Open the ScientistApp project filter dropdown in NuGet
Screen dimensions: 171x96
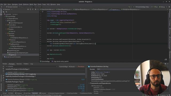[x=64, y=67]
